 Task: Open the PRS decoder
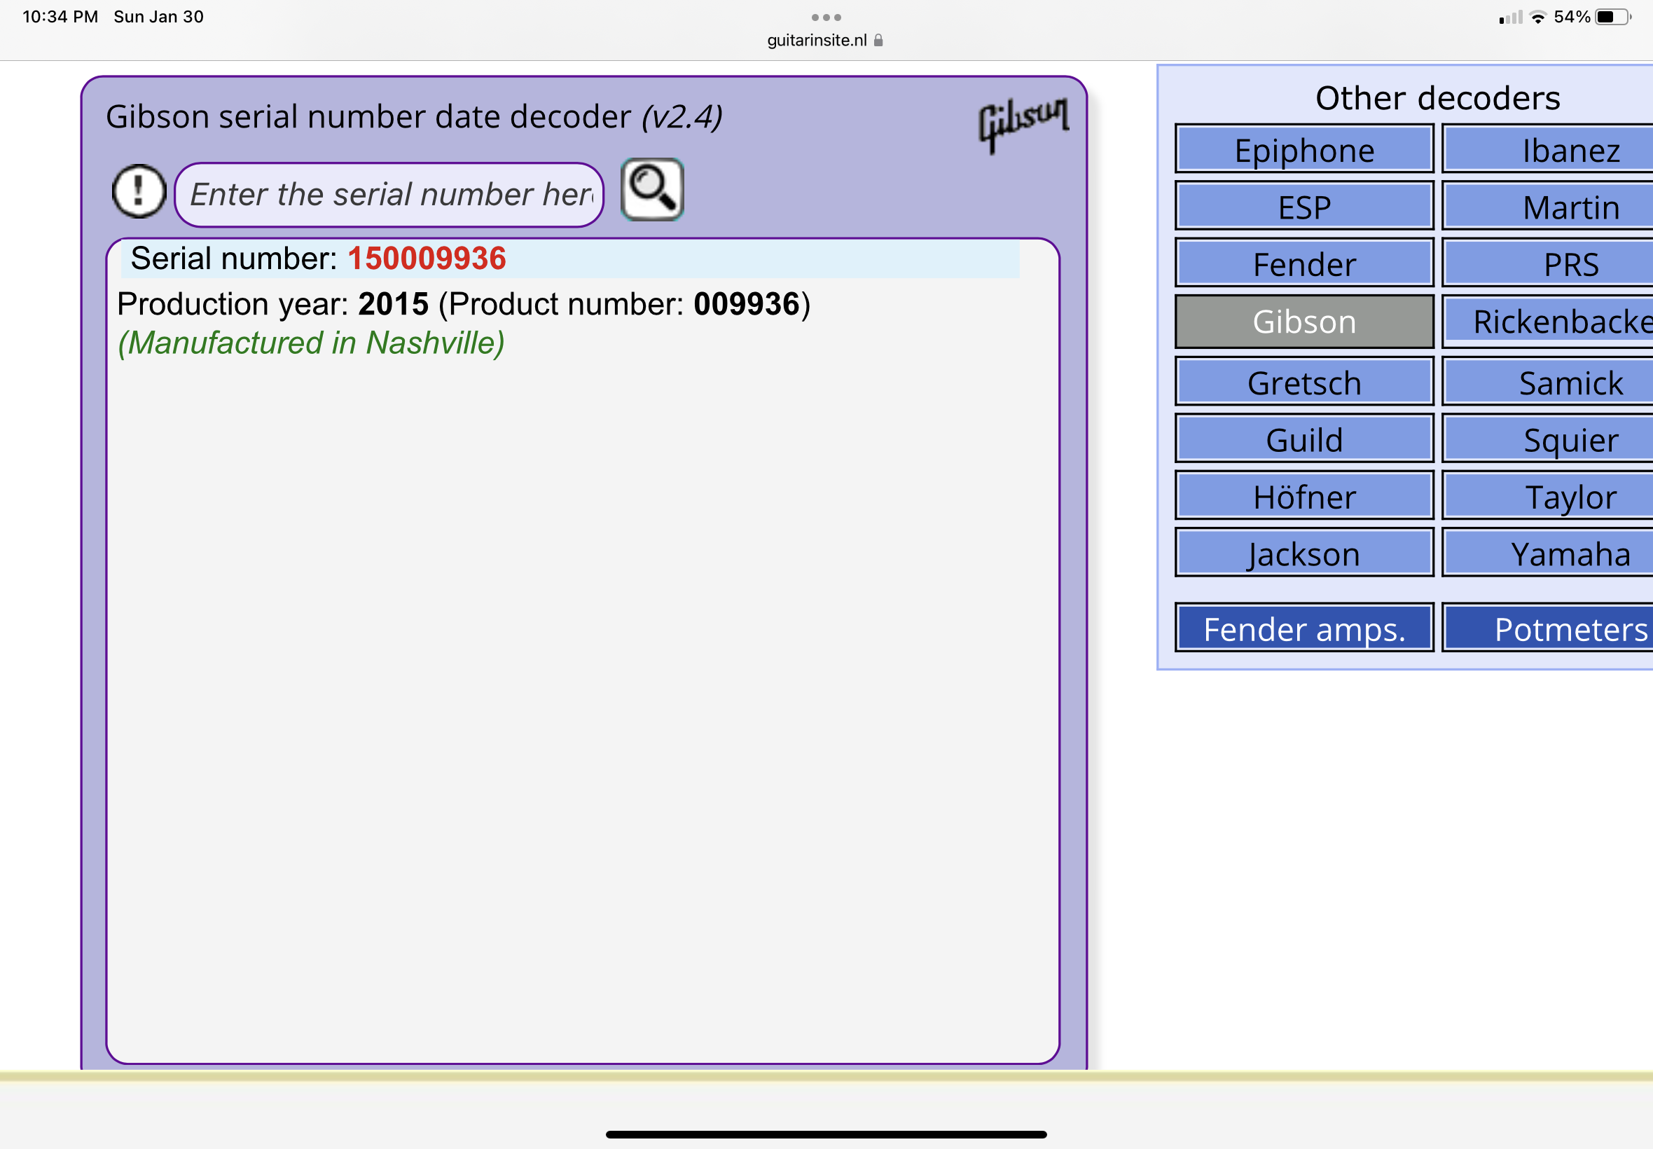[1548, 263]
